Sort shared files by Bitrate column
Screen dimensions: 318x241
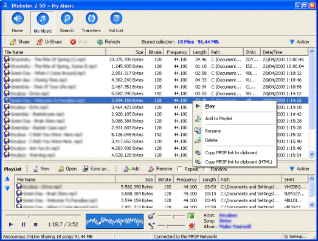(155, 52)
